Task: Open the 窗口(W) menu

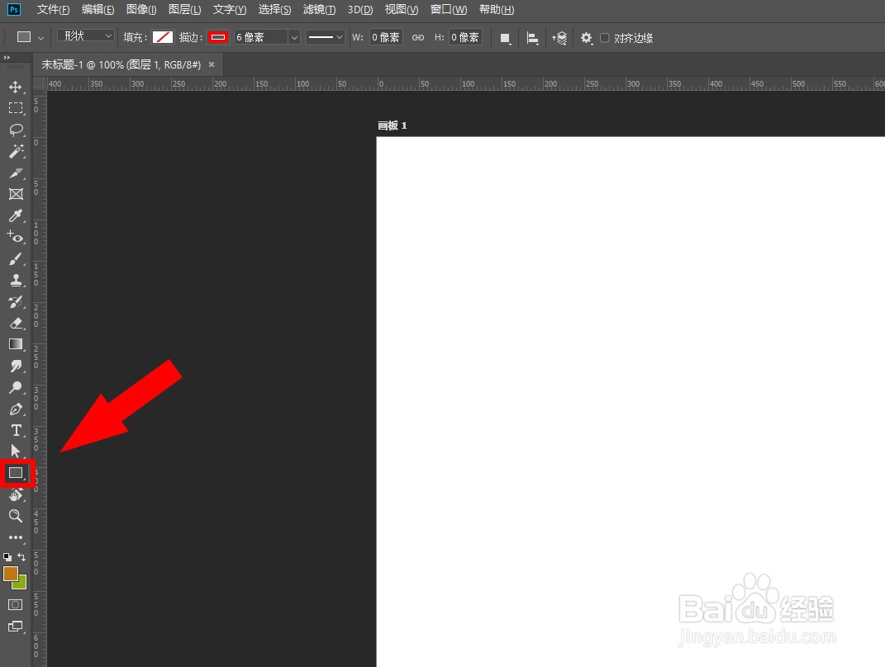Action: [449, 10]
